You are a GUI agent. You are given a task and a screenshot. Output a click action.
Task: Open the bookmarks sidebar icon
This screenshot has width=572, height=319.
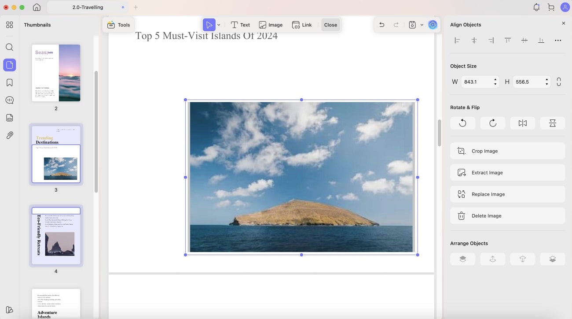click(9, 82)
